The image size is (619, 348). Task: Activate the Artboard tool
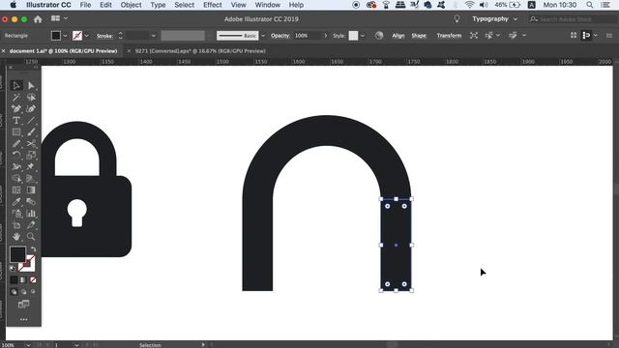pos(16,225)
